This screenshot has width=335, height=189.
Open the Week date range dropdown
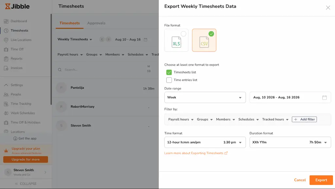tap(205, 97)
